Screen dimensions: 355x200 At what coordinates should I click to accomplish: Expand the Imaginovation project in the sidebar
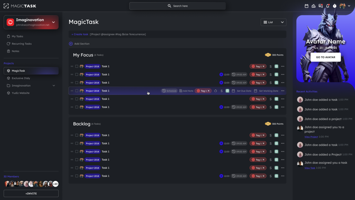[54, 85]
